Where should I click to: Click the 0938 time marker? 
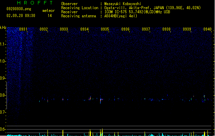pyautogui.click(x=166, y=29)
